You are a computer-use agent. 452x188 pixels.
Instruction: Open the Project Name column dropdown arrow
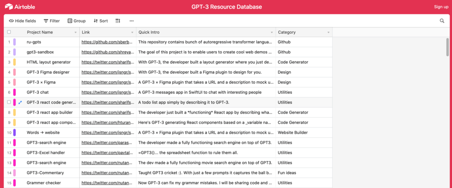(76, 32)
